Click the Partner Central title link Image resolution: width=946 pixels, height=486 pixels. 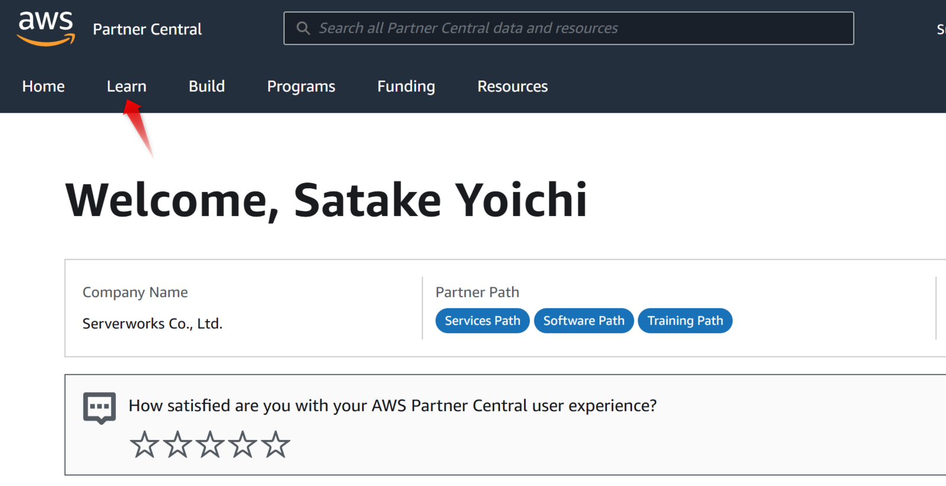147,29
